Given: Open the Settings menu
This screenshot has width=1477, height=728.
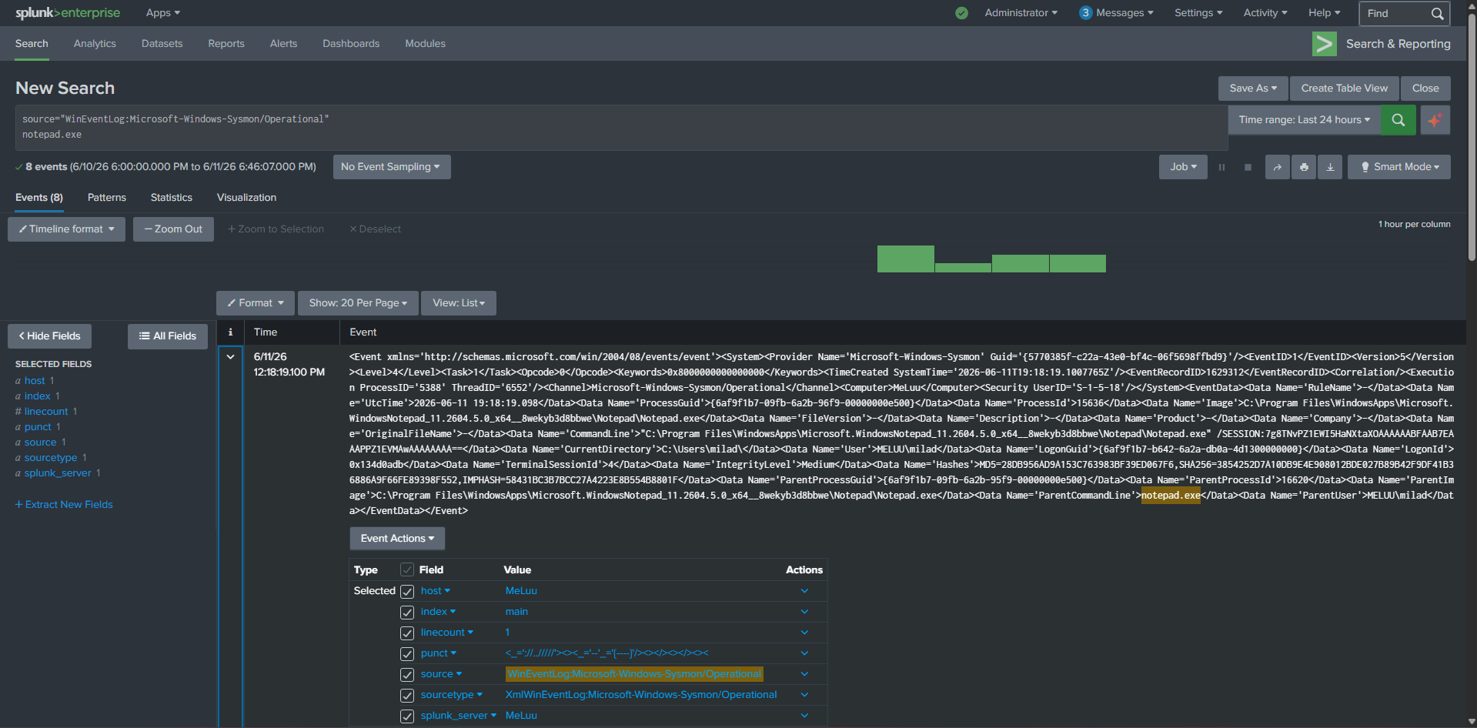Looking at the screenshot, I should [x=1198, y=13].
